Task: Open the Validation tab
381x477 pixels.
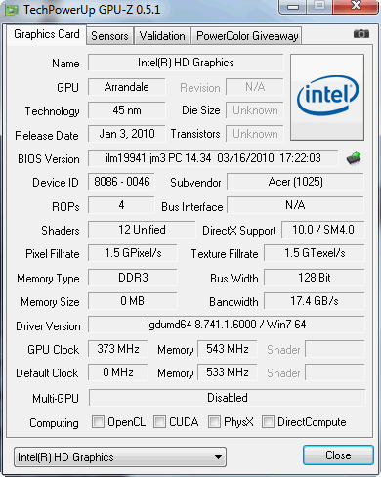Action: click(x=162, y=36)
